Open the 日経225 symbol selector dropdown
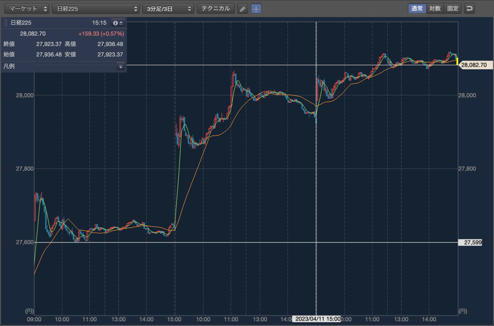Screen dimensions: 494x326 tap(96, 8)
